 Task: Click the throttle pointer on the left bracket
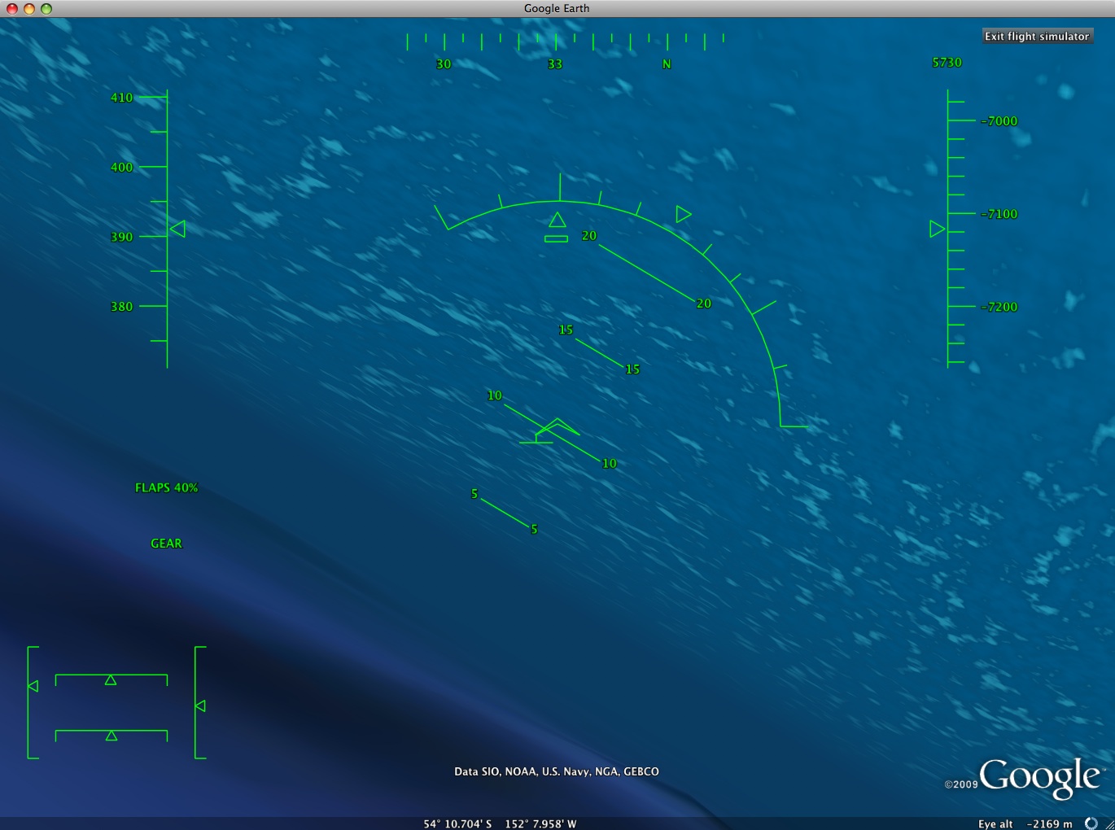(x=33, y=686)
